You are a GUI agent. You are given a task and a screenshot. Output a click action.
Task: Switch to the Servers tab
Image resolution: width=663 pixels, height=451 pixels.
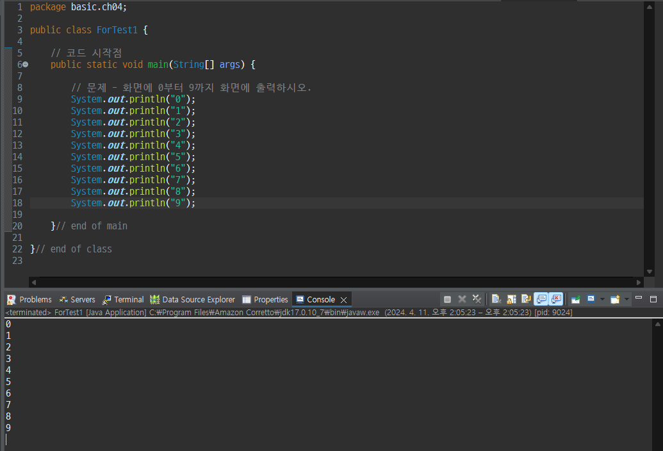click(78, 299)
